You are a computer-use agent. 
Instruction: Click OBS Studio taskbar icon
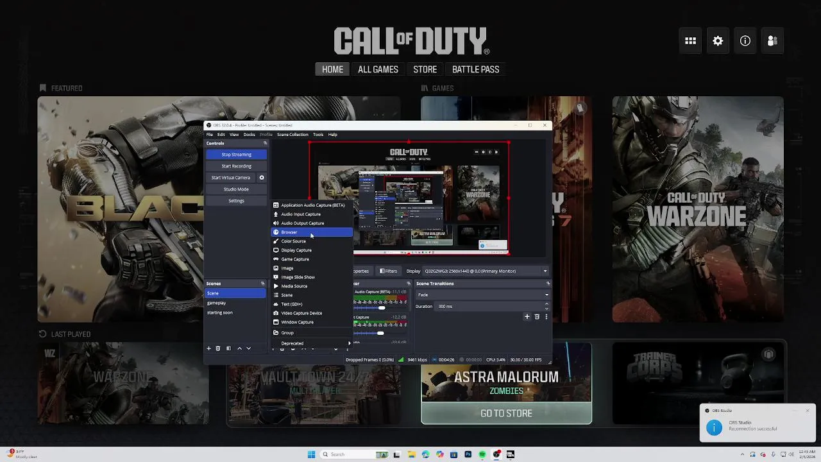496,454
